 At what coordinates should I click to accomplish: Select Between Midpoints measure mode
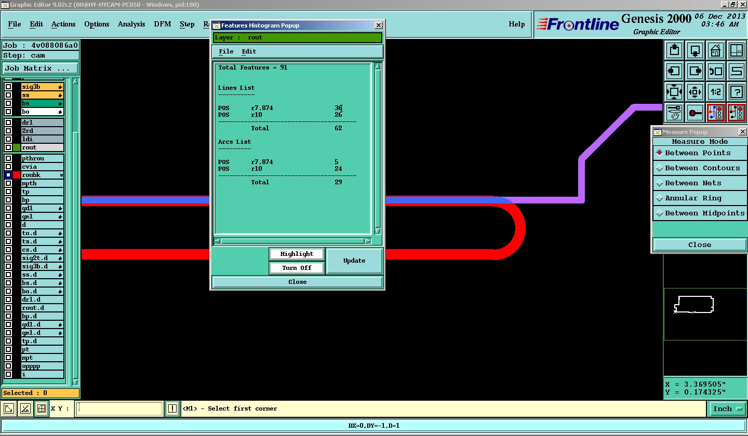point(700,213)
